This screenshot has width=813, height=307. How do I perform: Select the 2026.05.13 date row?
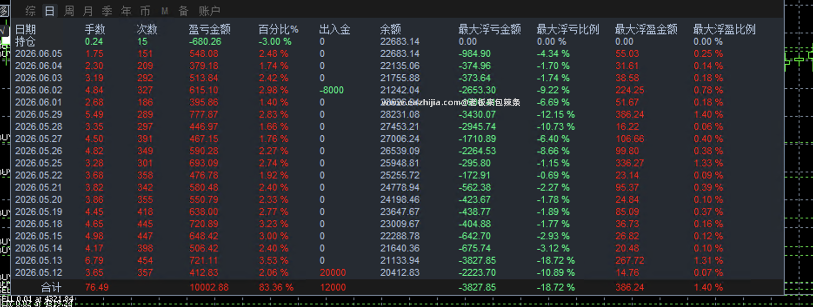click(39, 260)
